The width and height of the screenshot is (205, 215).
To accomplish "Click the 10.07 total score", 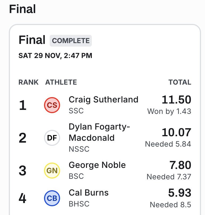I will (176, 133).
